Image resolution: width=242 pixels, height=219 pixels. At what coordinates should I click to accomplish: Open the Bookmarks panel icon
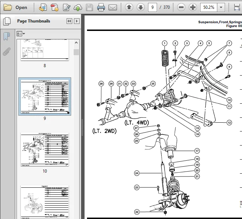pyautogui.click(x=7, y=36)
